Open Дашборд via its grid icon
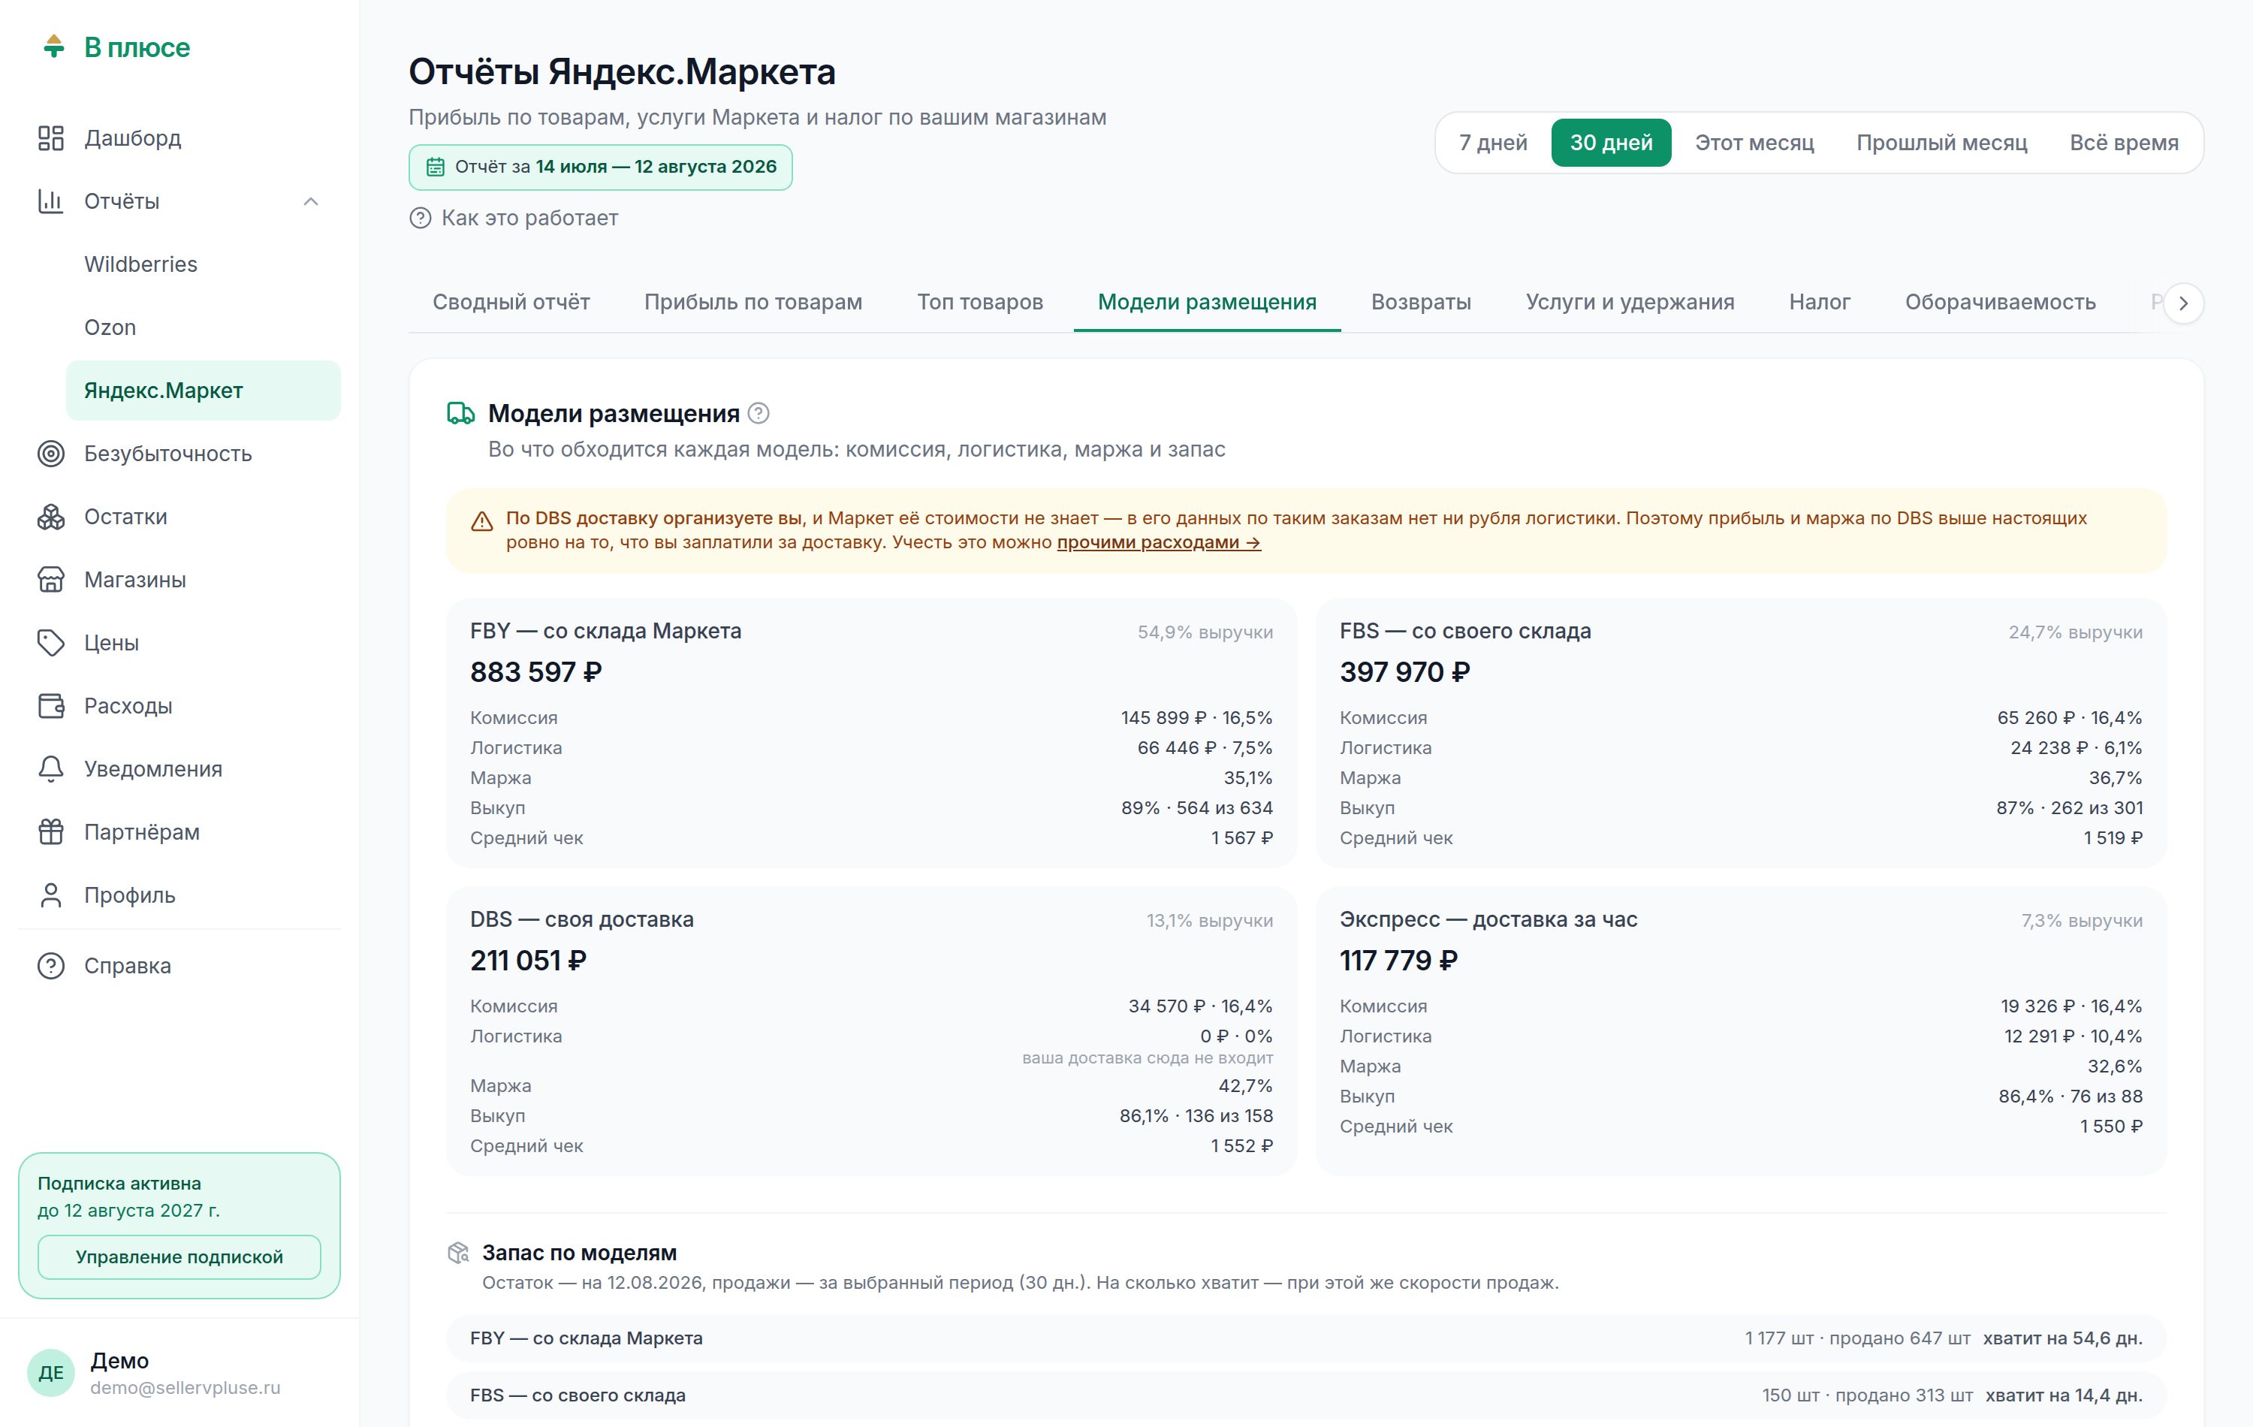Image resolution: width=2253 pixels, height=1427 pixels. 50,138
